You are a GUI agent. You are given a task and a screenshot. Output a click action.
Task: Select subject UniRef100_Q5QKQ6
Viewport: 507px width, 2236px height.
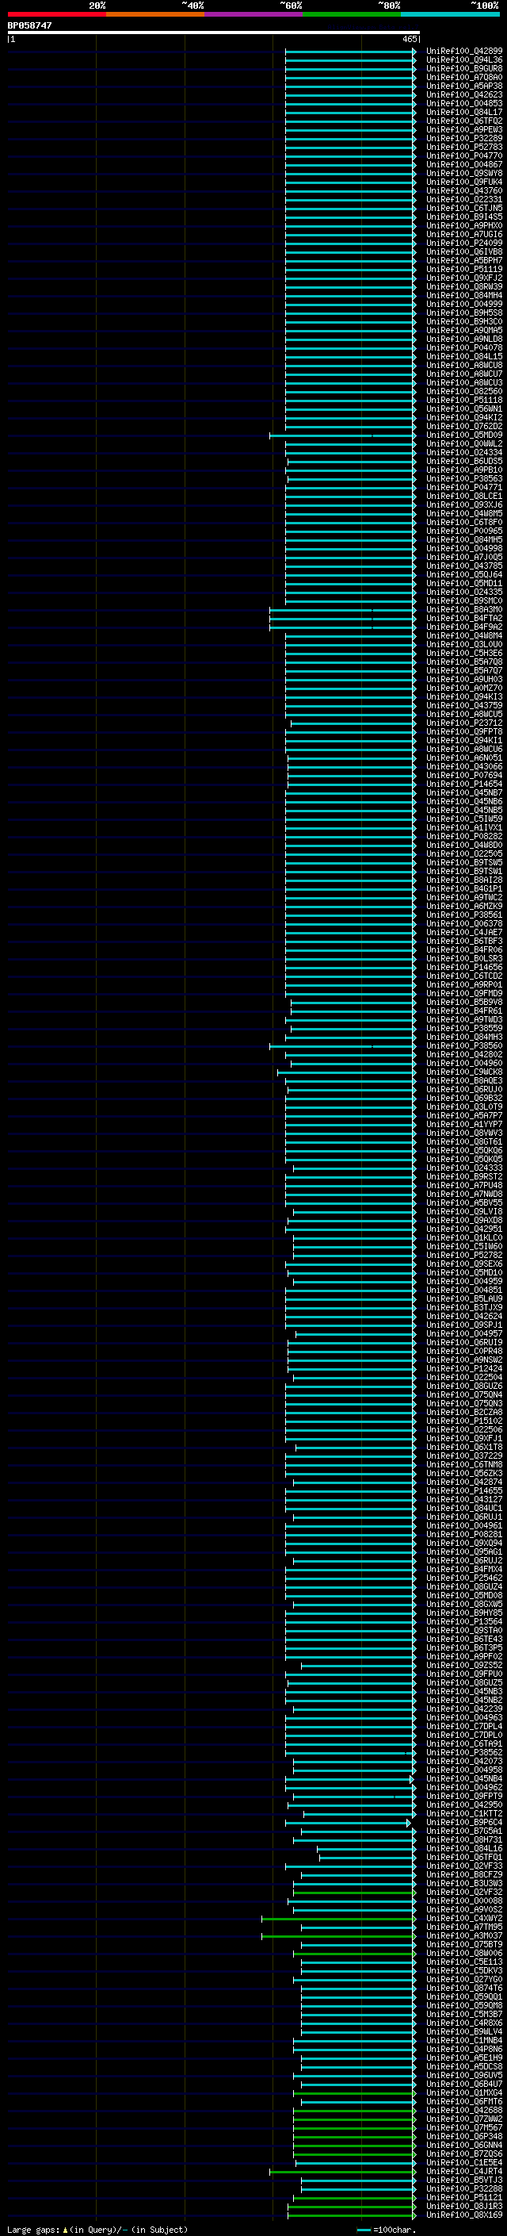[x=463, y=1150]
